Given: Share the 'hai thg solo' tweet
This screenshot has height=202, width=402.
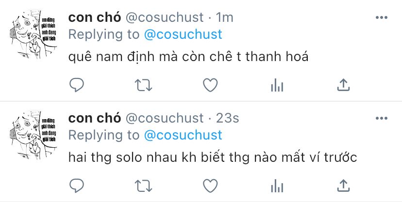Looking at the screenshot, I should [x=343, y=186].
